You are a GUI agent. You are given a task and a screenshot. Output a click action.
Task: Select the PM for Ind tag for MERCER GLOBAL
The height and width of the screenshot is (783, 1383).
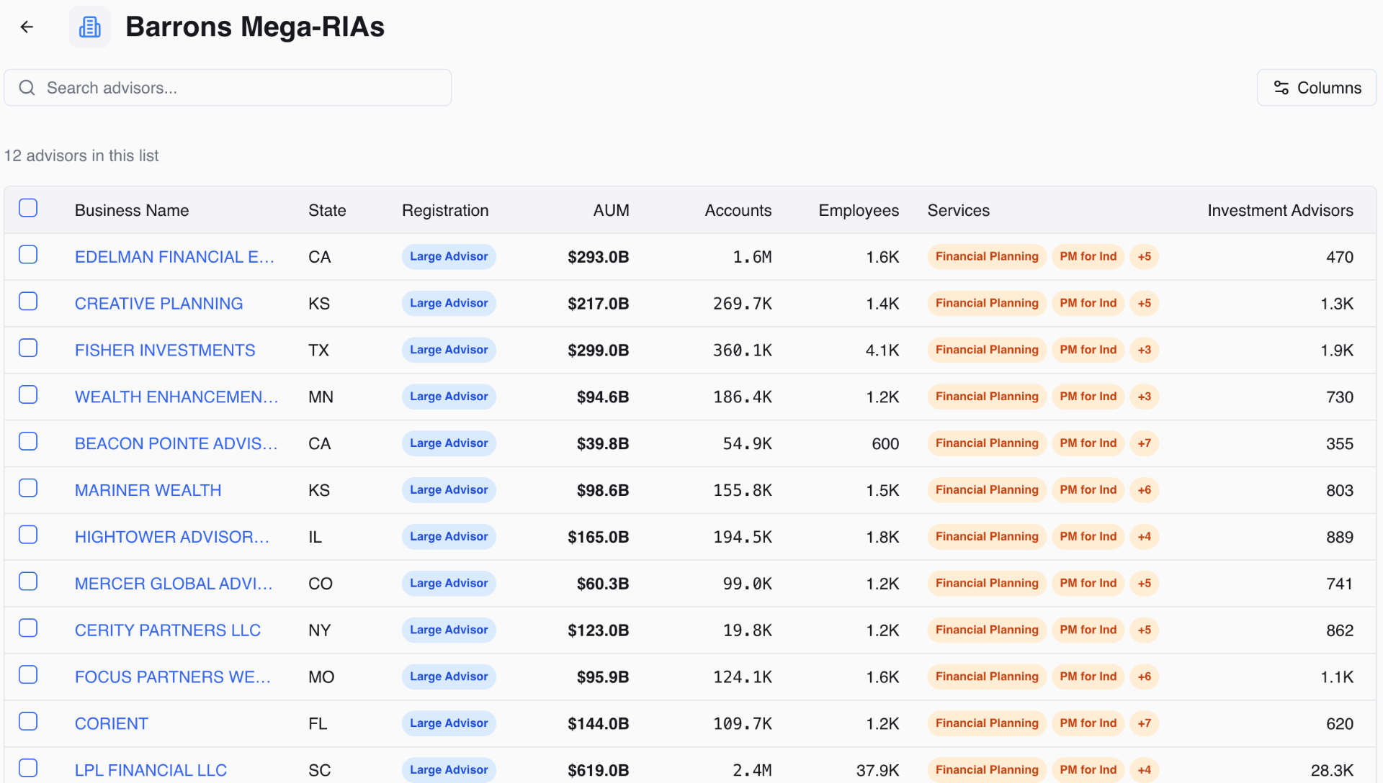(x=1088, y=583)
